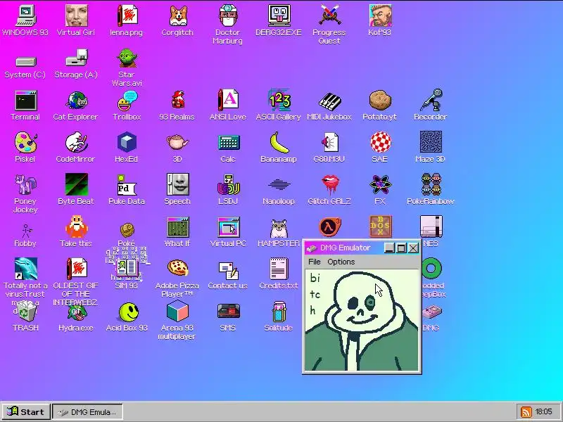Open the Terminal icon
This screenshot has width=563, height=422.
[25, 101]
